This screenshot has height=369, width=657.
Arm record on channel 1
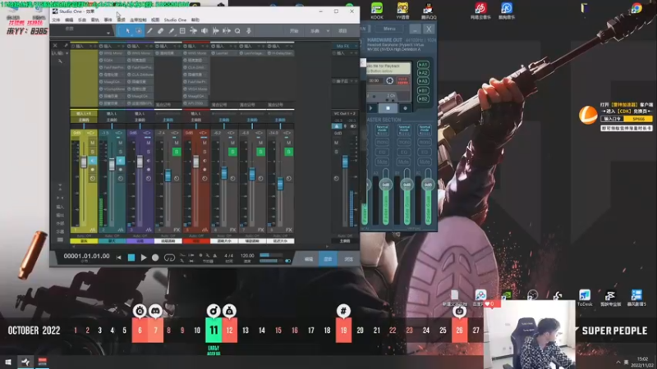point(92,170)
